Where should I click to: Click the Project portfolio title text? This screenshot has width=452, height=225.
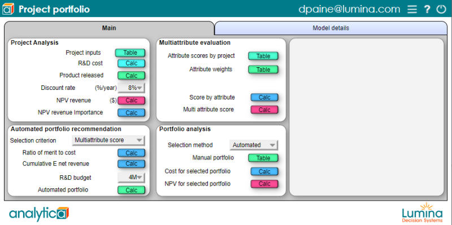click(54, 10)
